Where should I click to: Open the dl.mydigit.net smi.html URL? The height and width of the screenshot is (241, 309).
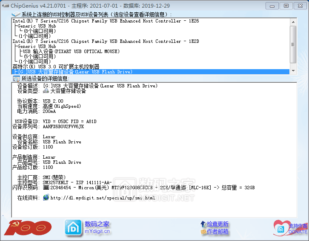(x=103, y=198)
